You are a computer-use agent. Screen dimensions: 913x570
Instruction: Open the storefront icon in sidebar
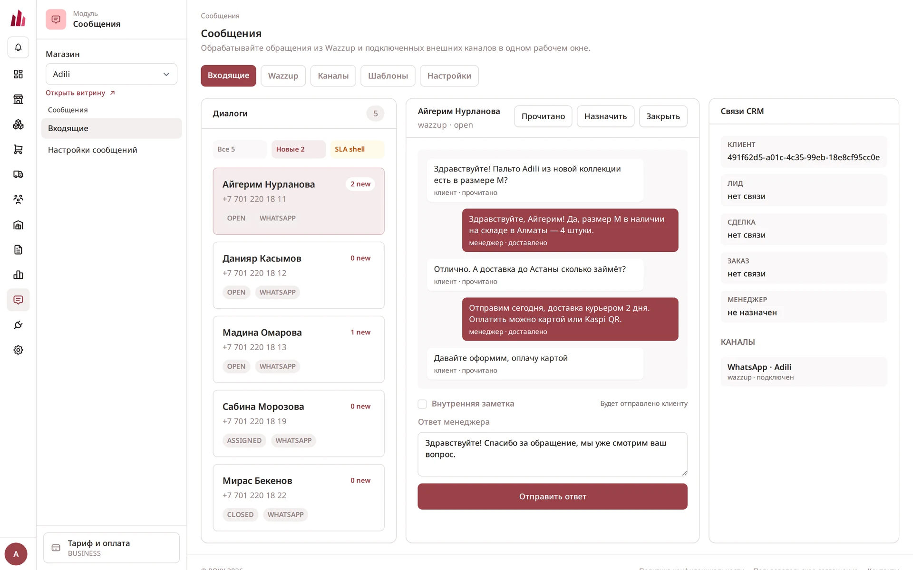pyautogui.click(x=18, y=99)
